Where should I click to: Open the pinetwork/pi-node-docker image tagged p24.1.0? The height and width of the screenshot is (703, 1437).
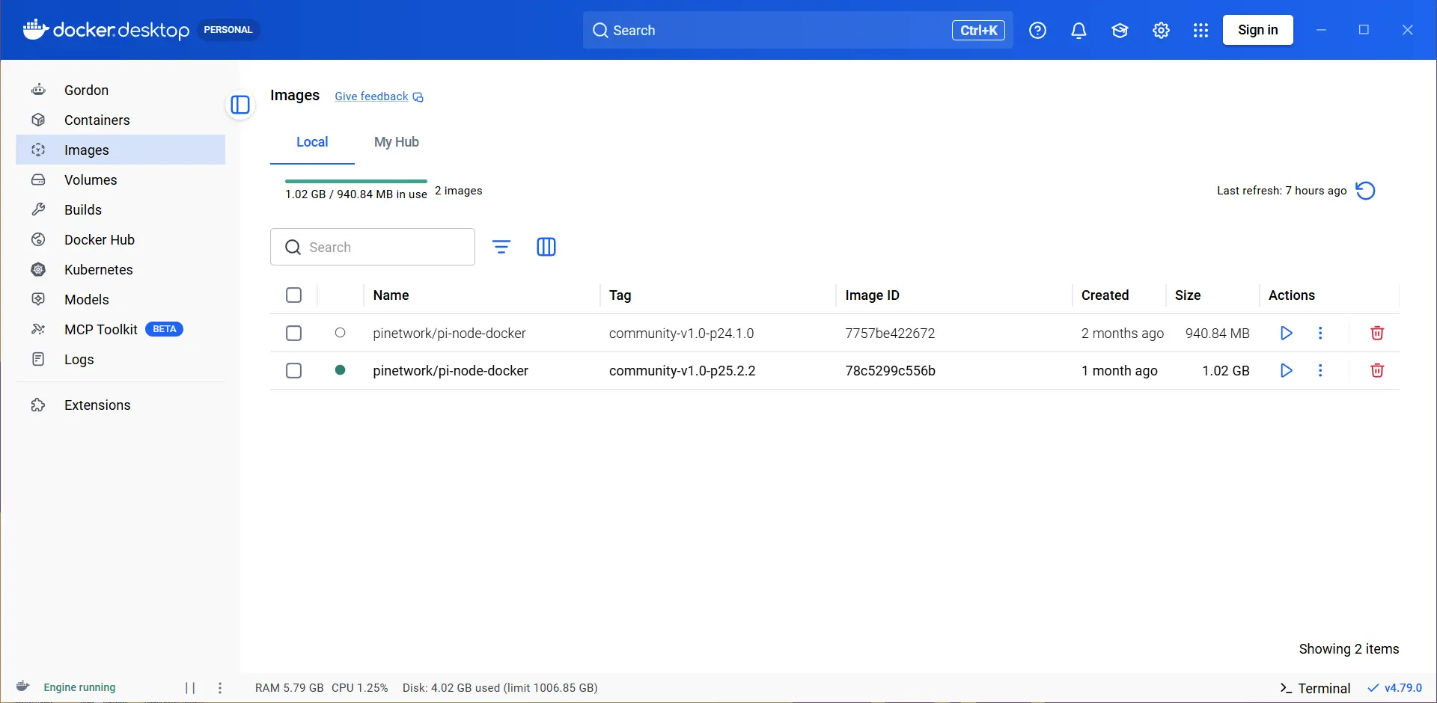click(x=449, y=334)
